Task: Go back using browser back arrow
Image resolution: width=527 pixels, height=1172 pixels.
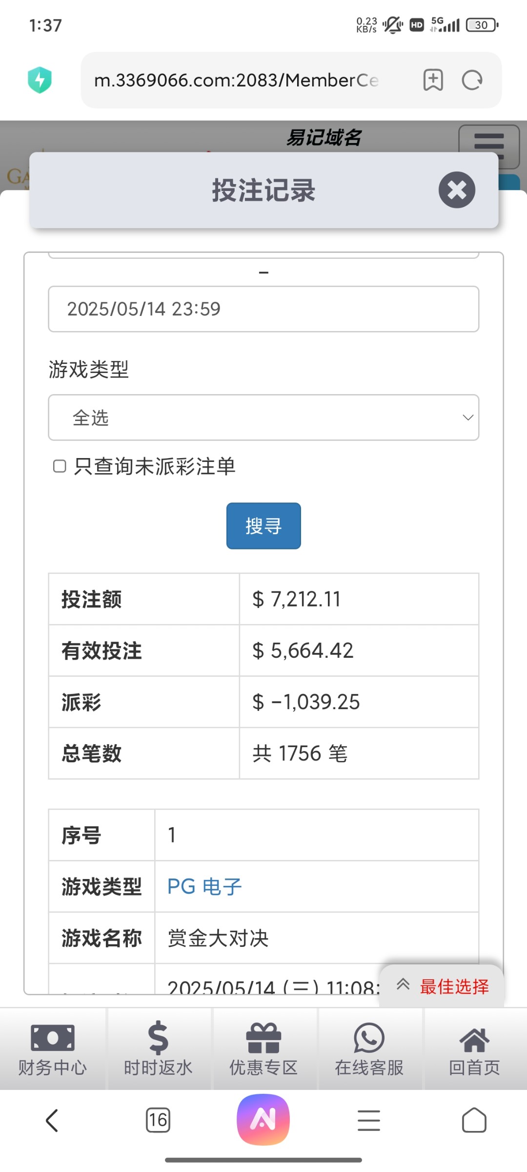Action: coord(52,1120)
